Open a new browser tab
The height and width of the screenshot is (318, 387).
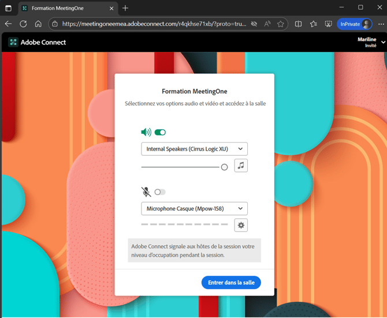click(125, 8)
